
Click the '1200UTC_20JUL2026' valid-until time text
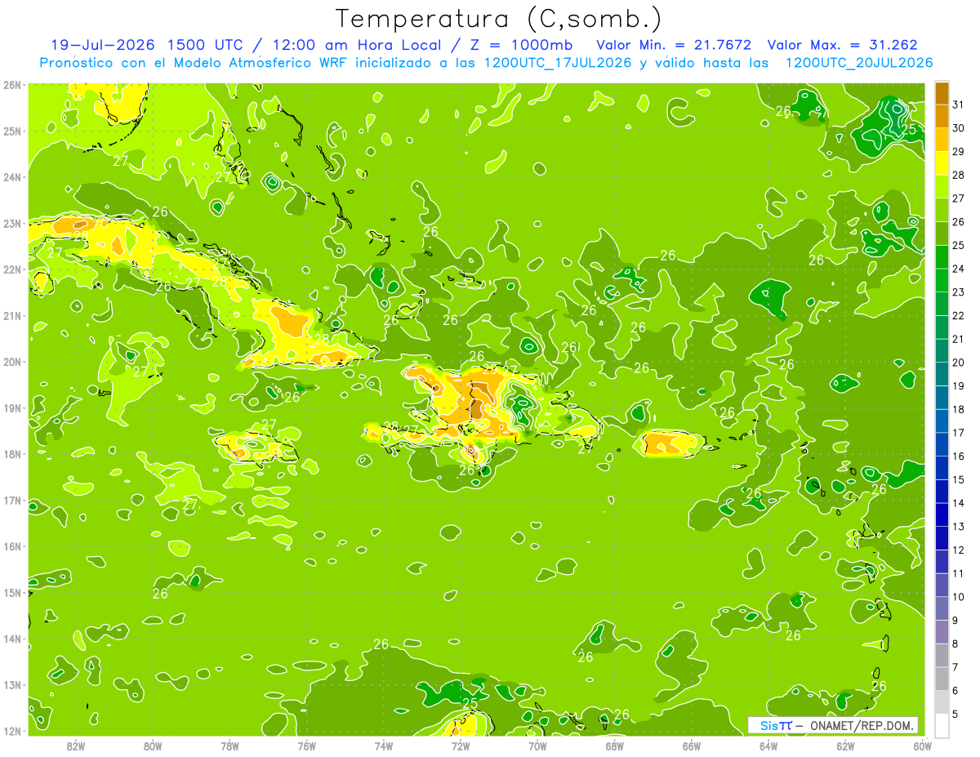[859, 63]
